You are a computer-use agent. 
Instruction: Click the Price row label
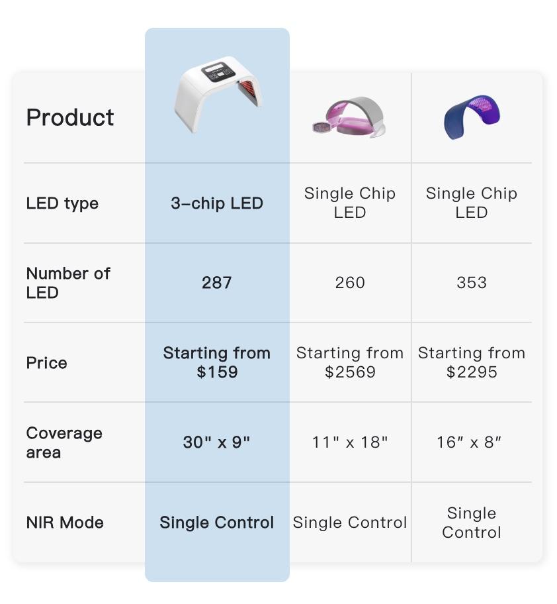coord(46,363)
